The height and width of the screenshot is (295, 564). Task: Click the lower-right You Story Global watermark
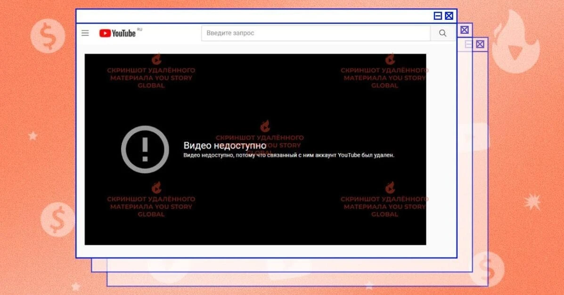(384, 206)
